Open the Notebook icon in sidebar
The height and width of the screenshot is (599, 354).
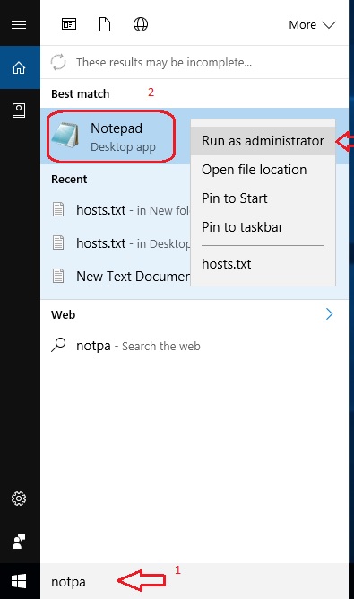19,110
